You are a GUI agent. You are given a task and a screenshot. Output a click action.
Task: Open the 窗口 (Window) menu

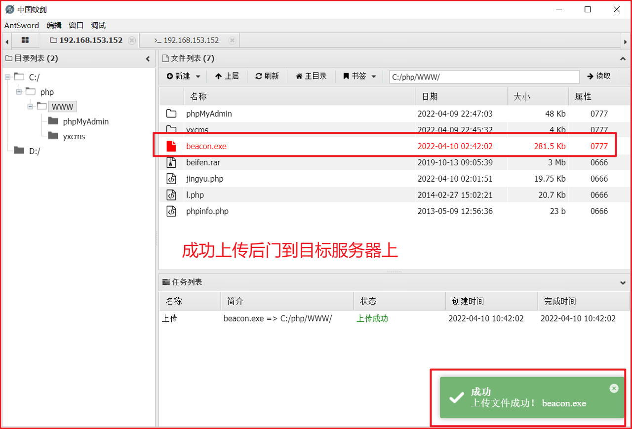pyautogui.click(x=76, y=25)
